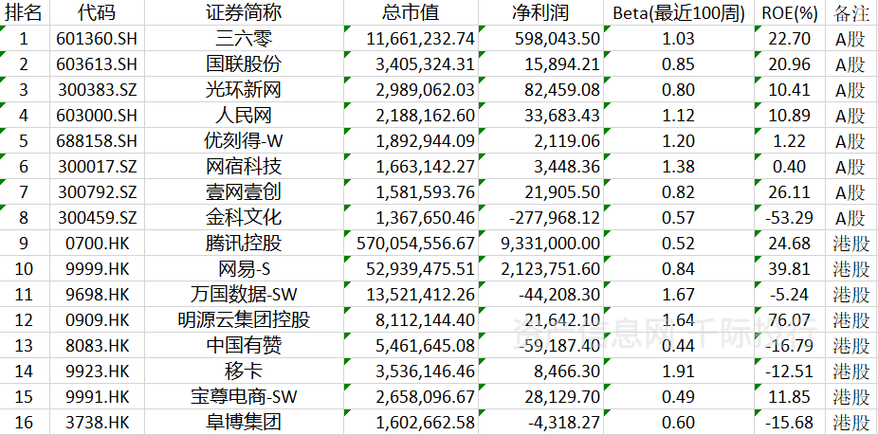Select the 代码 header cell

pyautogui.click(x=97, y=13)
